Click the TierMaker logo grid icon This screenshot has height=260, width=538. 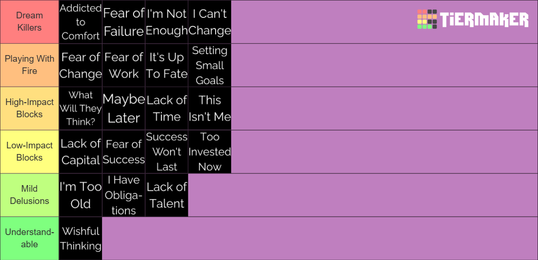tap(427, 19)
